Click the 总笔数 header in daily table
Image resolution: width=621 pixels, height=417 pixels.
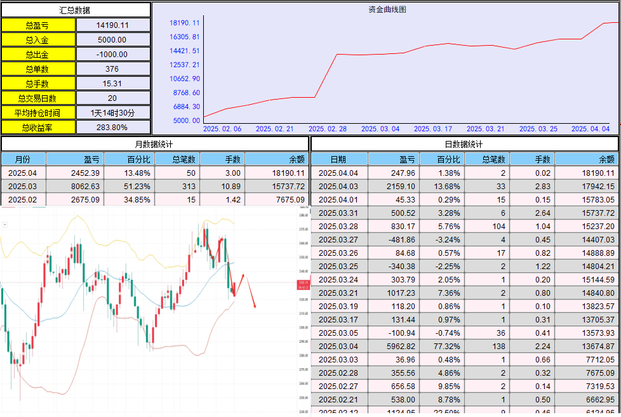point(487,159)
